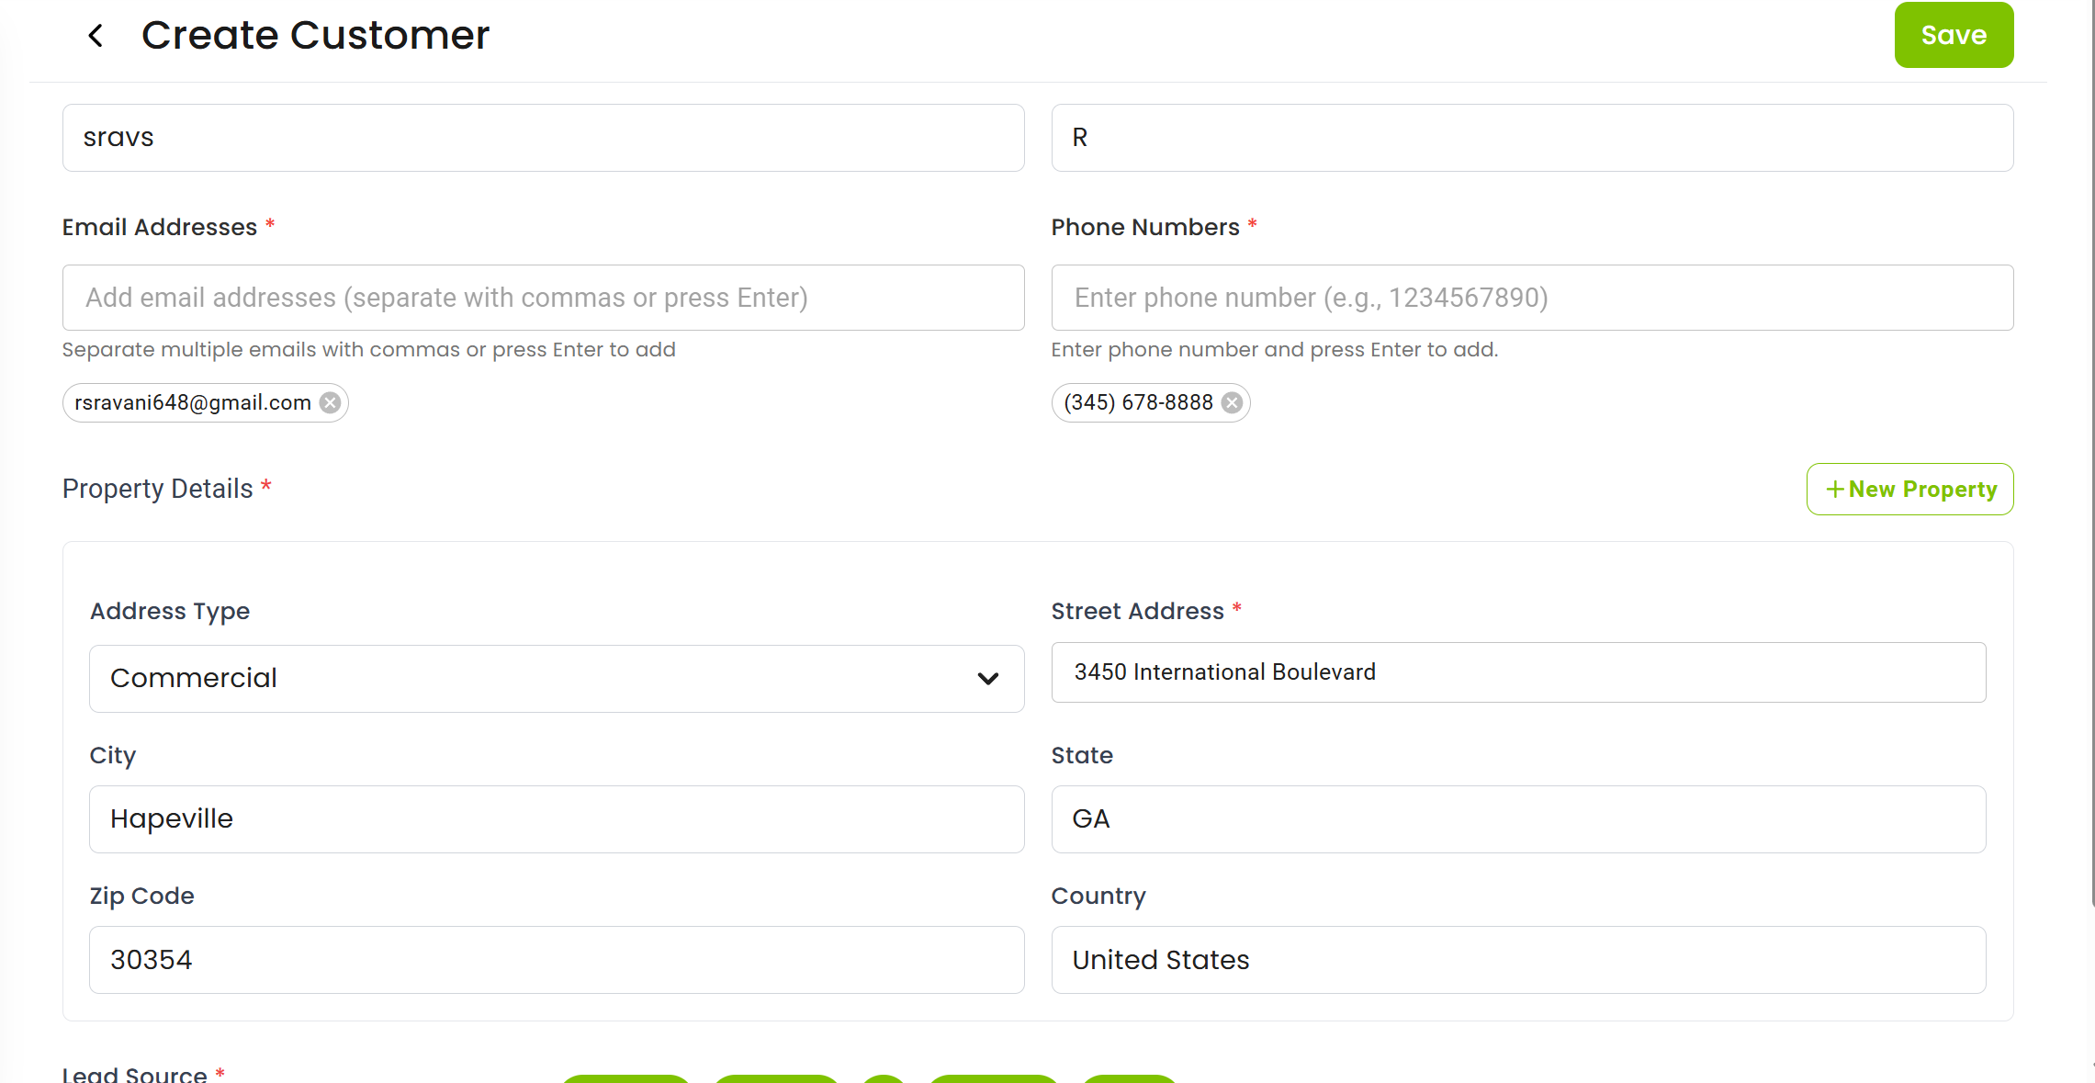Add a new property with the plus button
This screenshot has height=1083, width=2095.
click(x=1909, y=490)
